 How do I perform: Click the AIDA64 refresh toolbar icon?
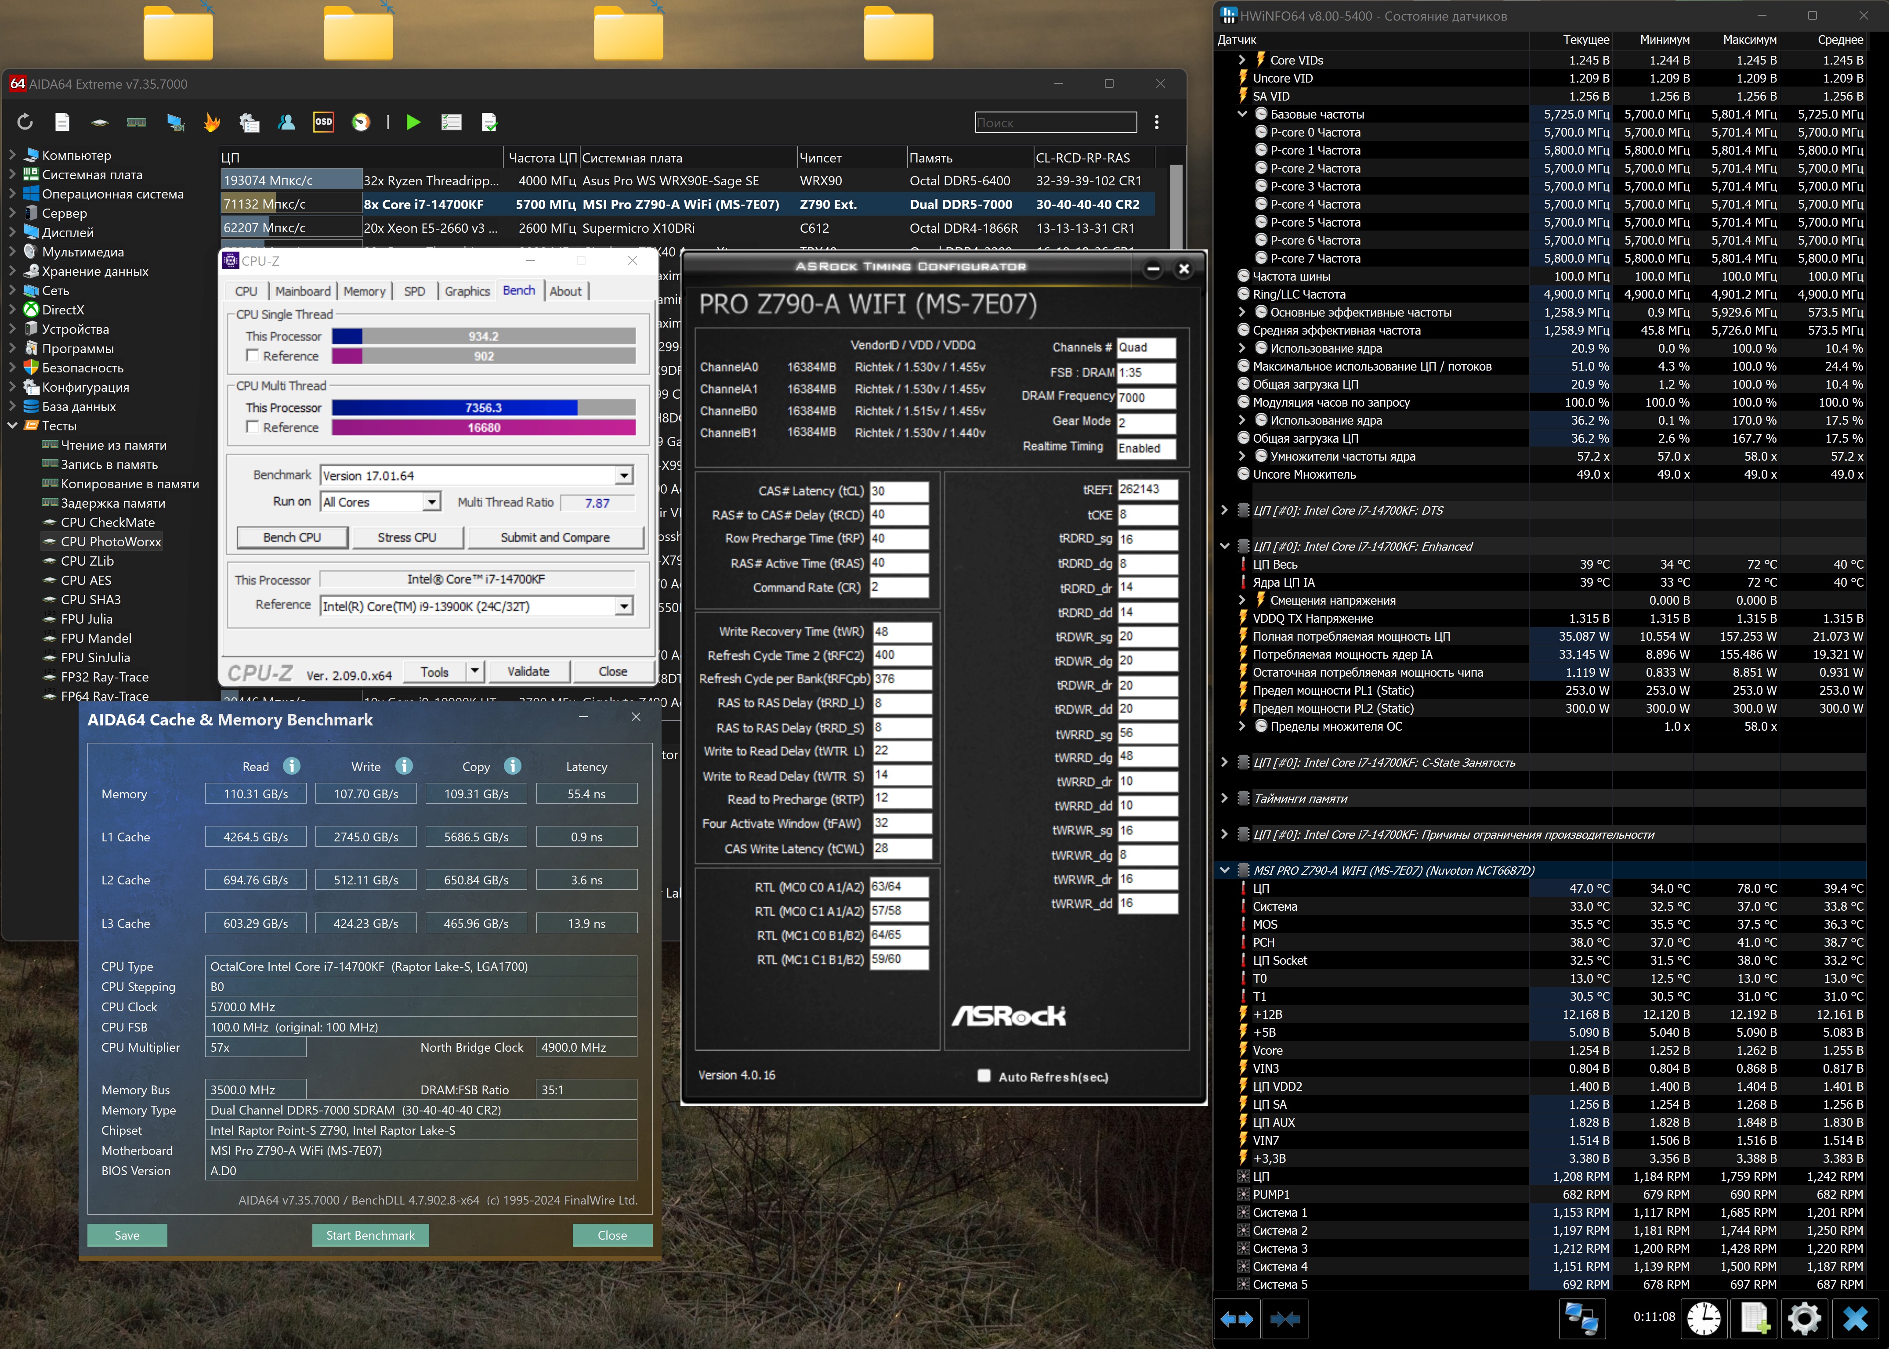click(x=25, y=122)
